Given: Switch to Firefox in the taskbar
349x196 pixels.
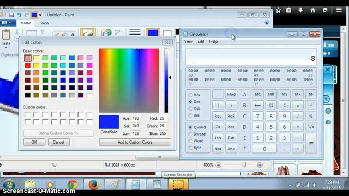Looking at the screenshot, I should tap(93, 185).
